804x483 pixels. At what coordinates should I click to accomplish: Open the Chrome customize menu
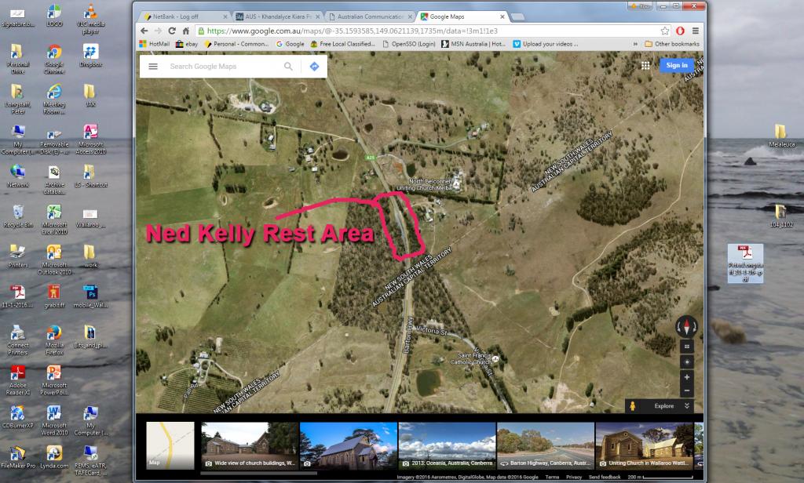(695, 31)
